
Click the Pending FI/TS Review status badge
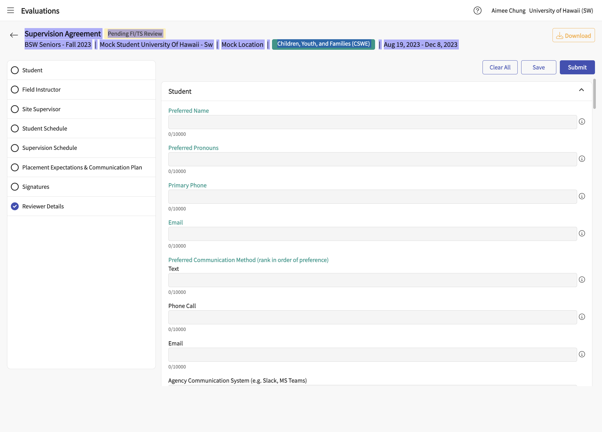pyautogui.click(x=135, y=34)
